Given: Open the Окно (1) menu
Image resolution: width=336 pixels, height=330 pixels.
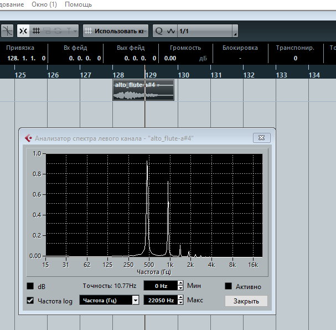Looking at the screenshot, I should tap(44, 4).
